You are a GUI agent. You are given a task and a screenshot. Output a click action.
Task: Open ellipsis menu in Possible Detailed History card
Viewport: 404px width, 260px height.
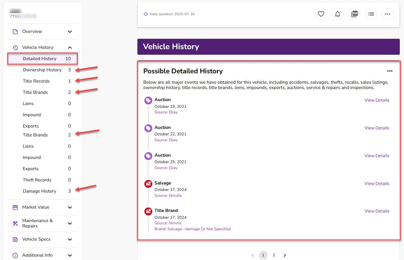point(390,71)
